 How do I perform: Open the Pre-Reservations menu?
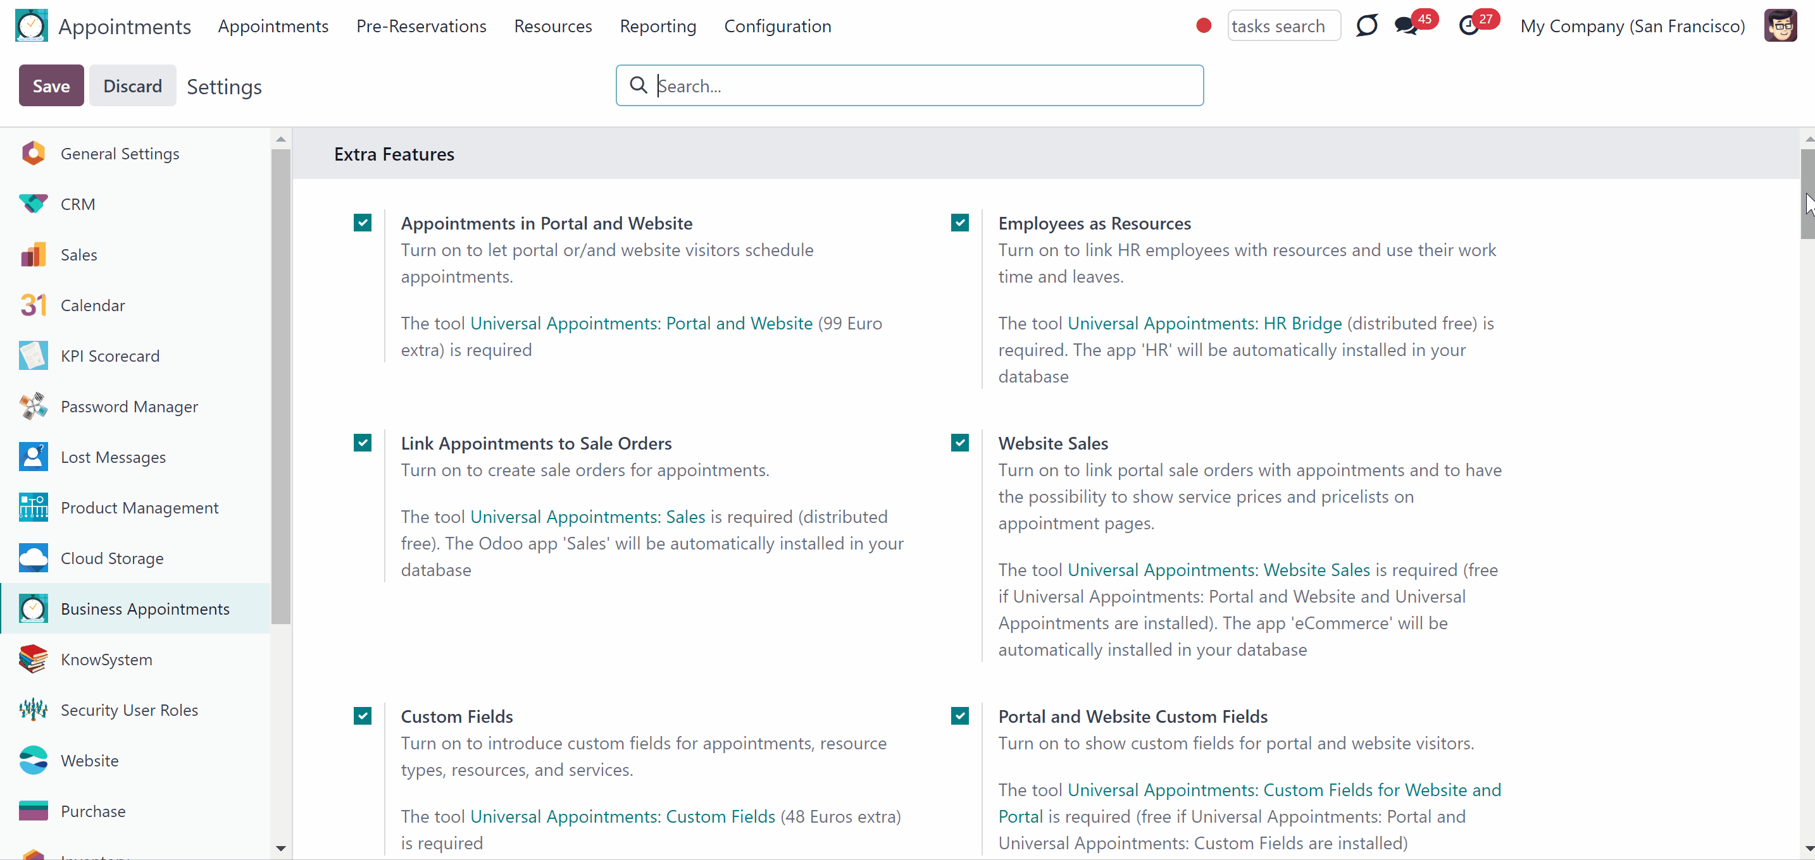click(421, 26)
